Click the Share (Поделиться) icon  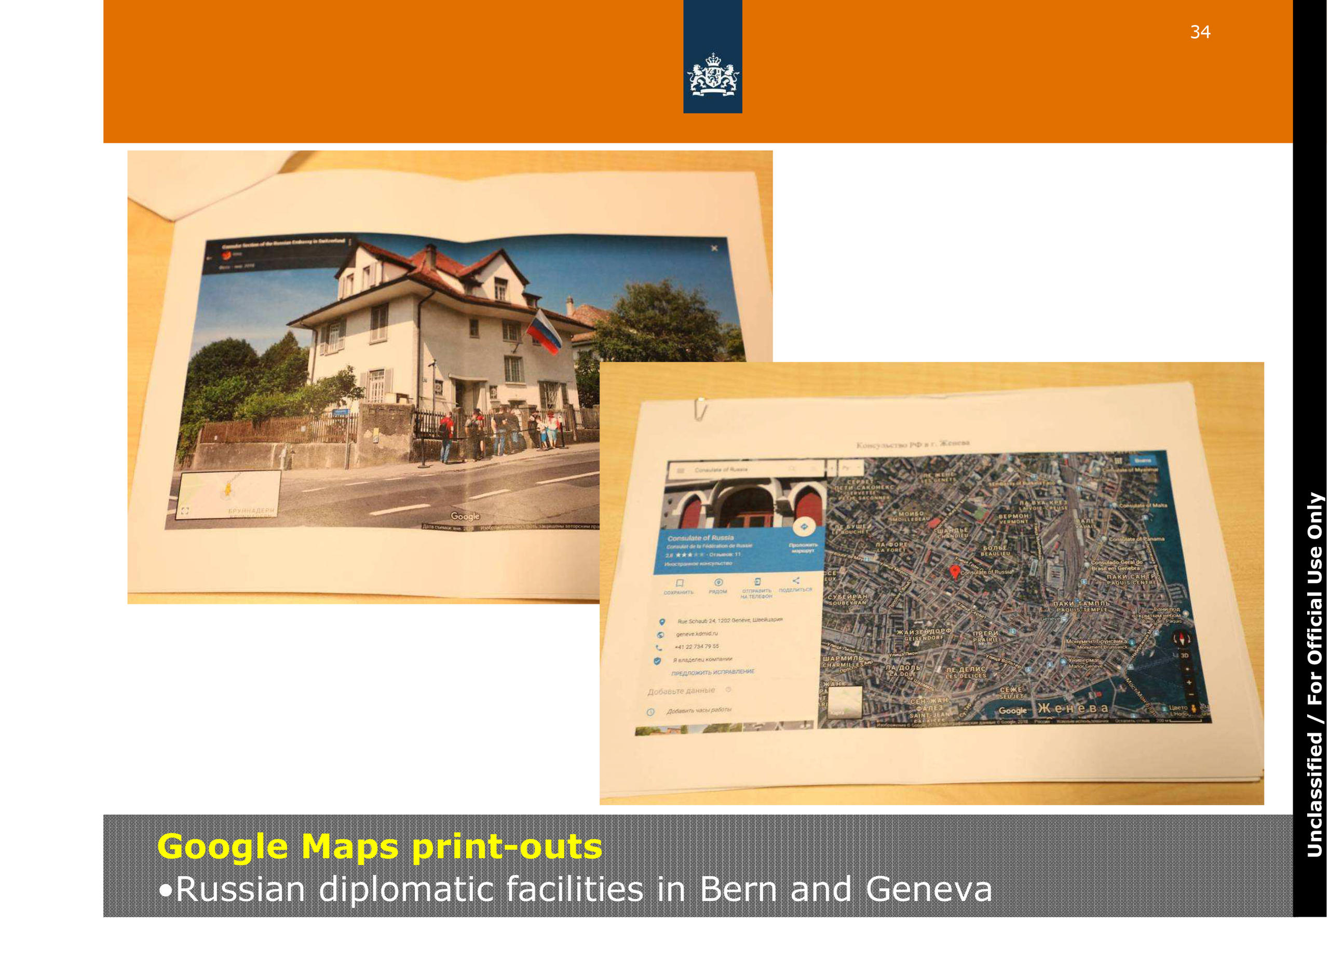pos(795,581)
